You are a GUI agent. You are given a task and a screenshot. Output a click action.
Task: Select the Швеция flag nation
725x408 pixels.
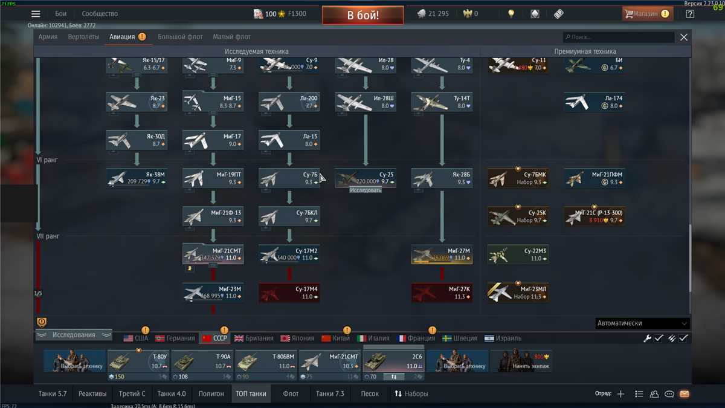[x=460, y=338]
